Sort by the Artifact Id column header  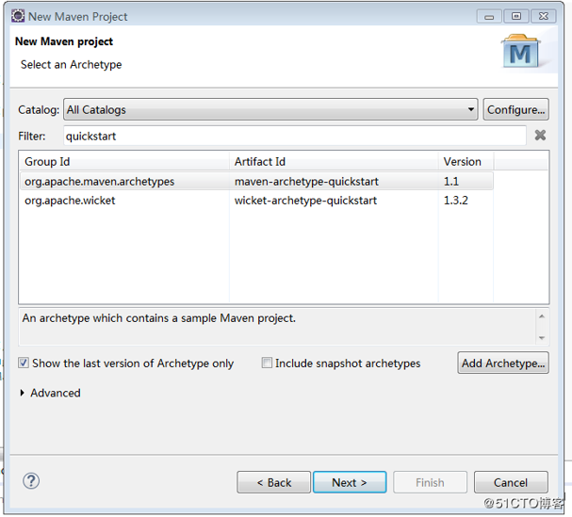(x=334, y=162)
